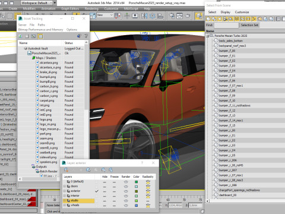Screen dimensions: 285x214
Task: Toggle Freeze state for the doors layer
Action: tap(114, 187)
